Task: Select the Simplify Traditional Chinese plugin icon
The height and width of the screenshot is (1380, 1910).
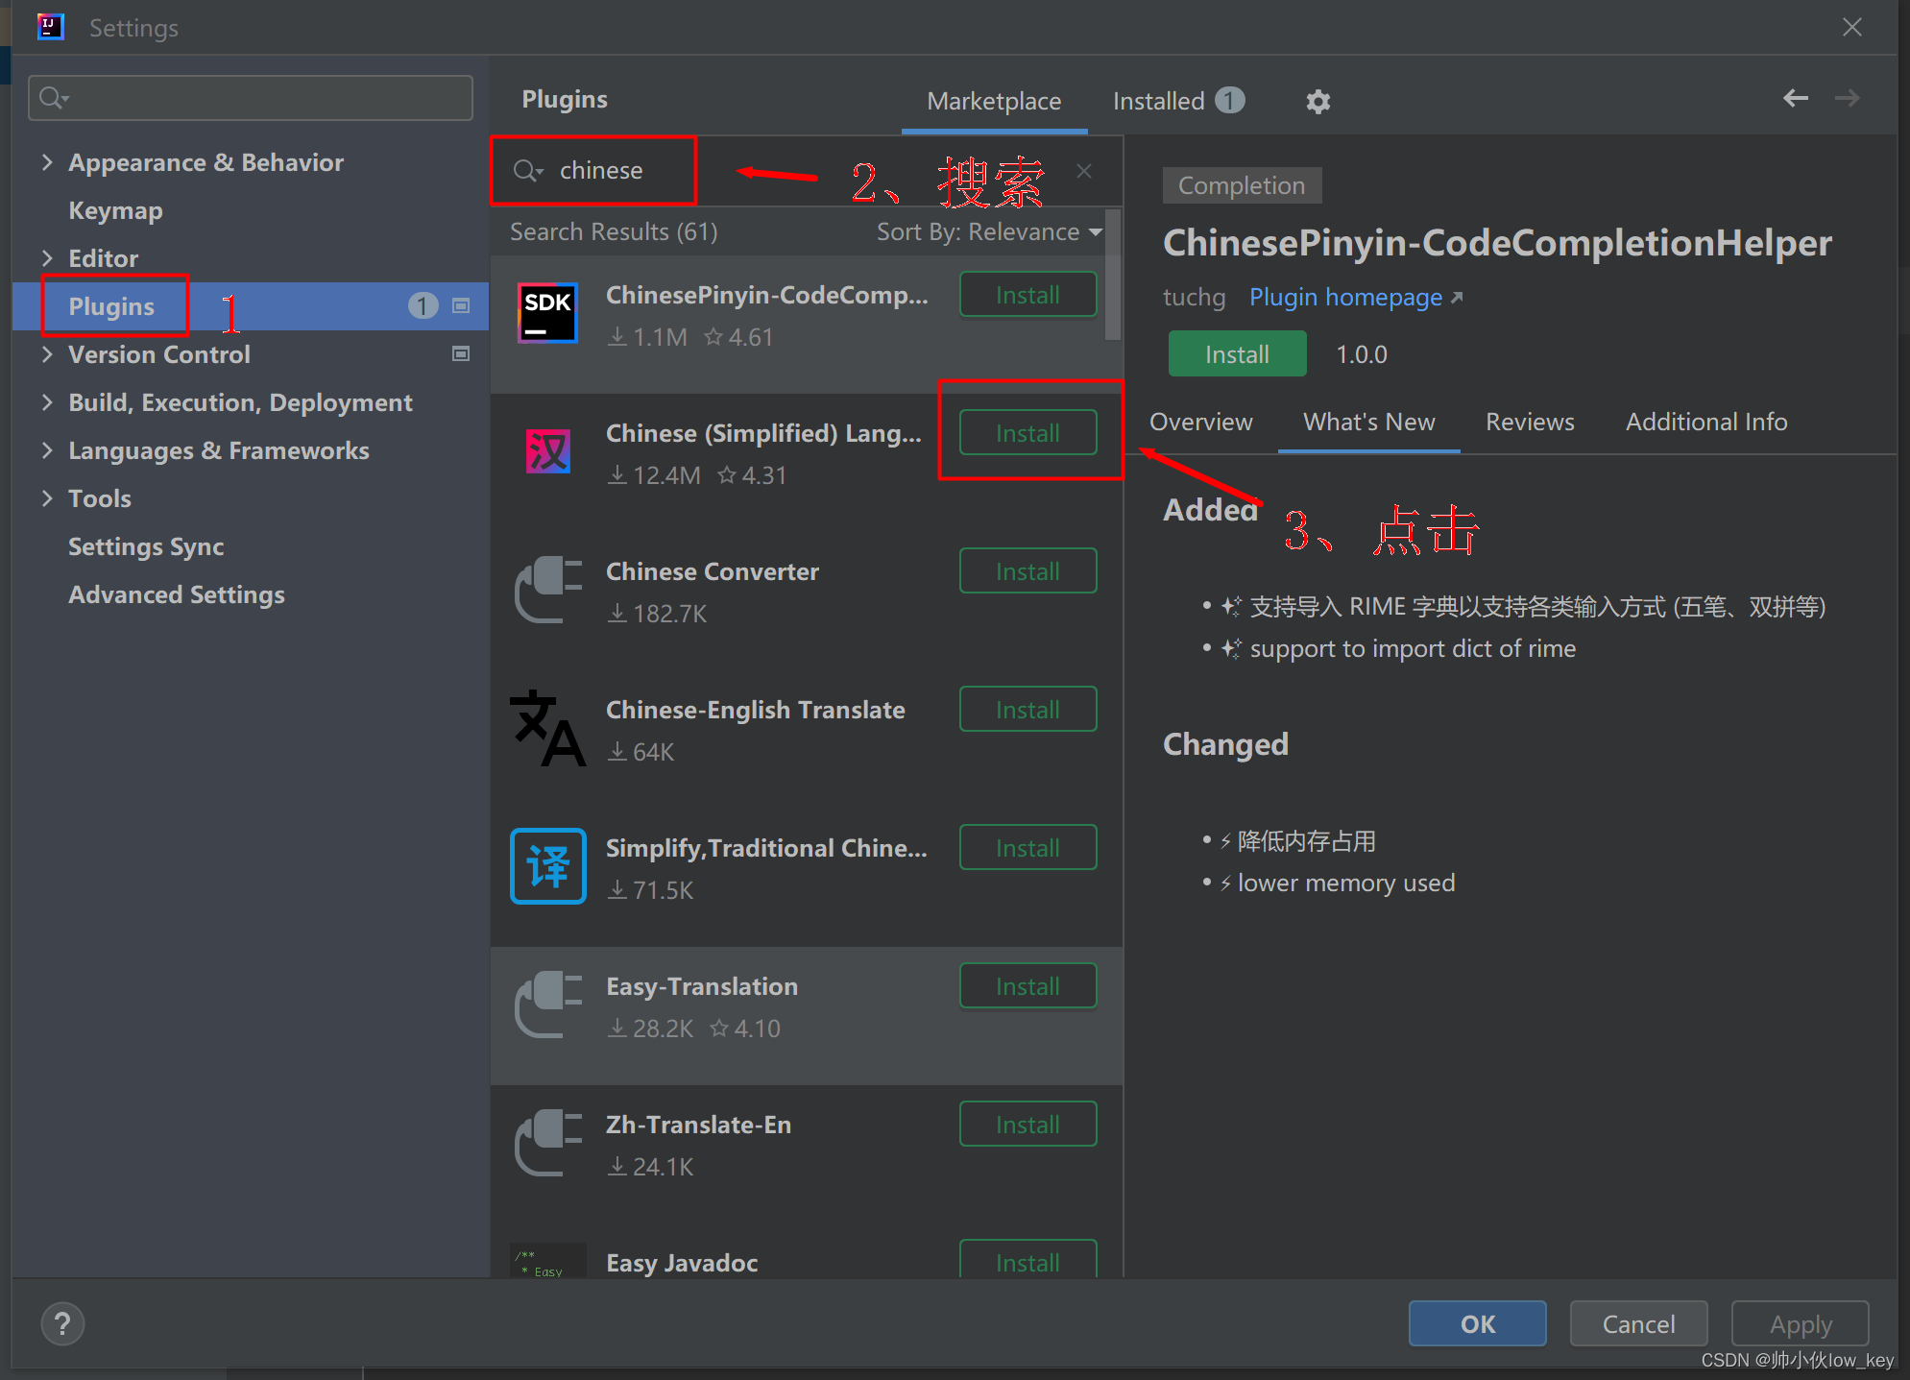Action: (x=548, y=866)
